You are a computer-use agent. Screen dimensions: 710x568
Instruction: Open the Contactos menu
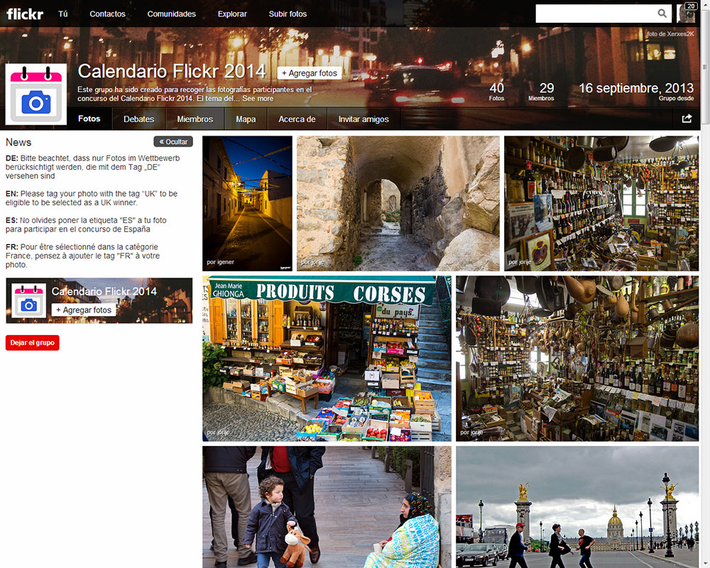point(107,14)
